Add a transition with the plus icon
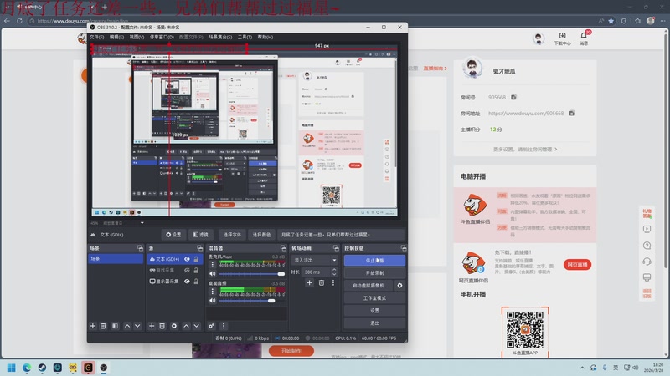Image resolution: width=670 pixels, height=376 pixels. click(x=309, y=282)
